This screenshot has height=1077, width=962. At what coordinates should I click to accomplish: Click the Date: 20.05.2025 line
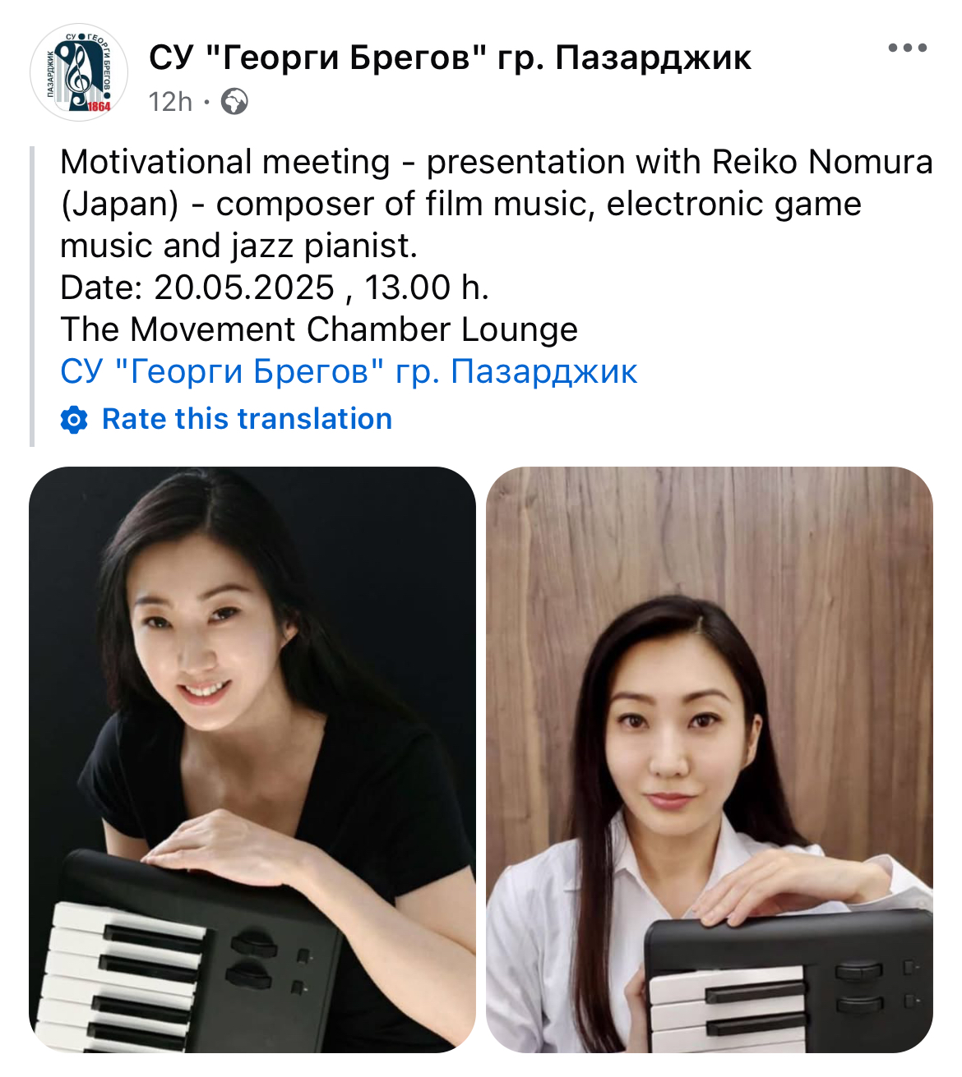pyautogui.click(x=275, y=288)
